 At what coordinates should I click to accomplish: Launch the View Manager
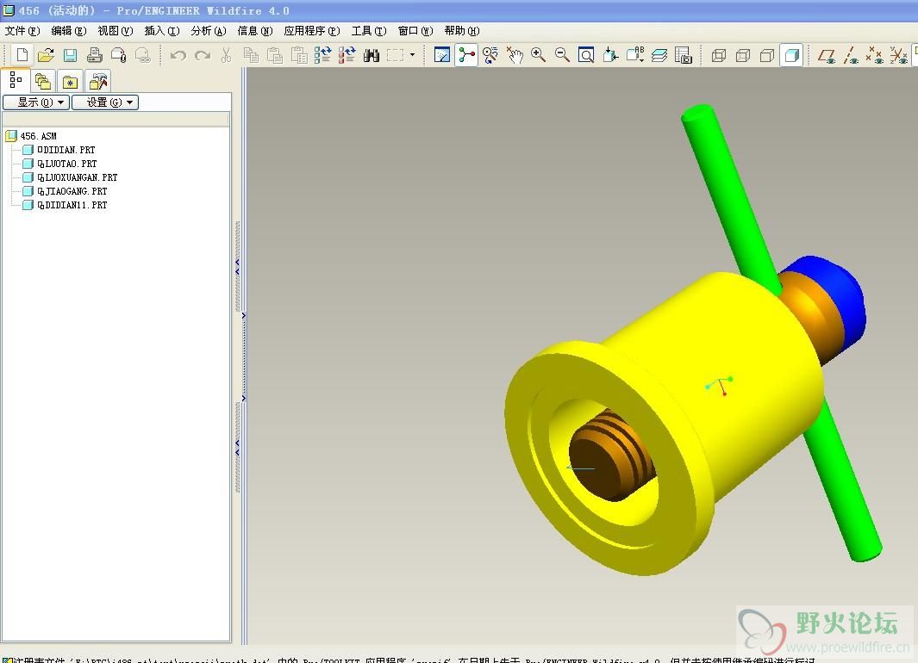pyautogui.click(x=684, y=55)
